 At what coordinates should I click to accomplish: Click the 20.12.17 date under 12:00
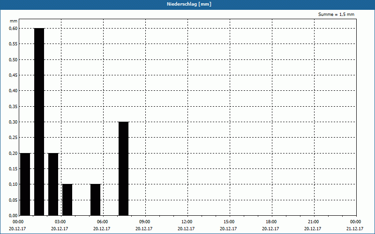[x=186, y=228]
